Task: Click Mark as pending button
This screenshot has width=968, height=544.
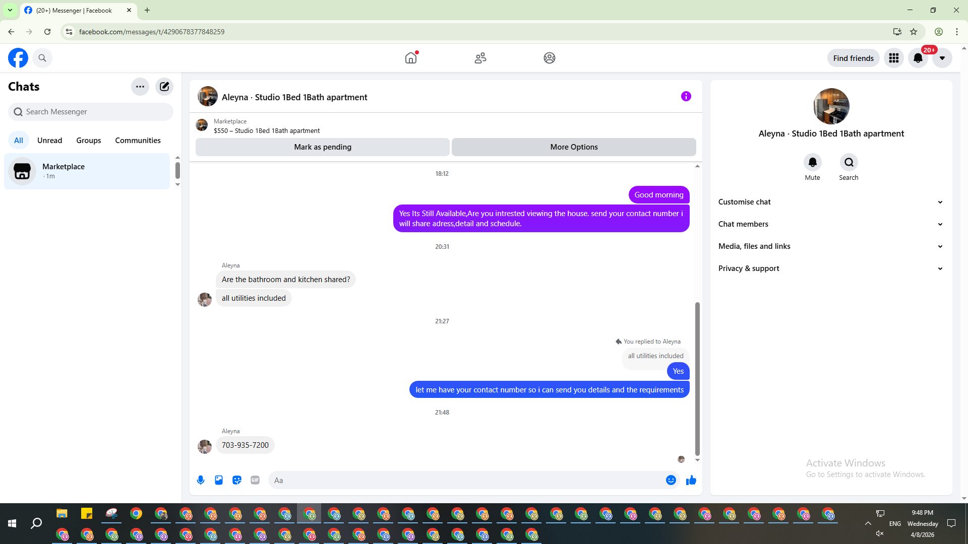Action: coord(323,147)
